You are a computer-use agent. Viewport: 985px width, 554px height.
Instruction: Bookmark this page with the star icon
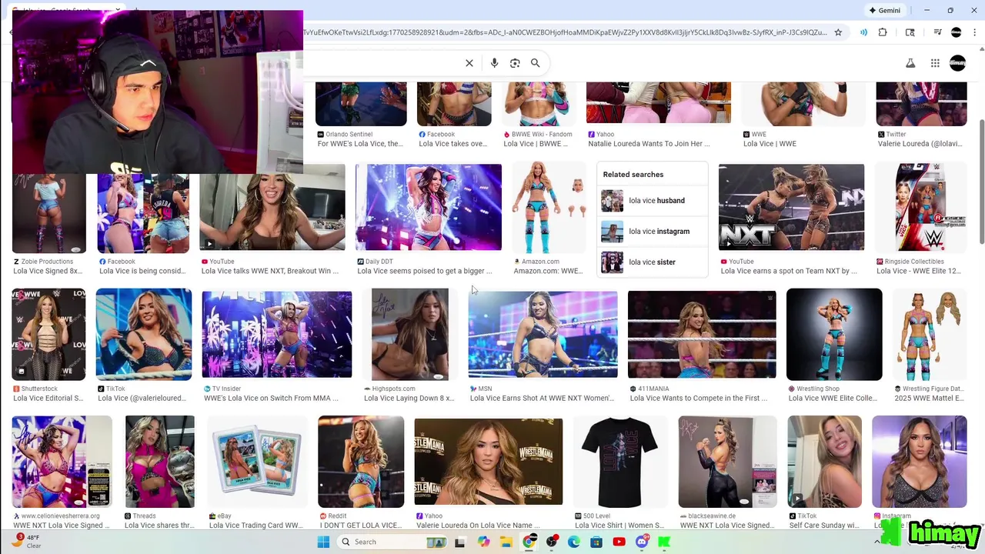[838, 32]
